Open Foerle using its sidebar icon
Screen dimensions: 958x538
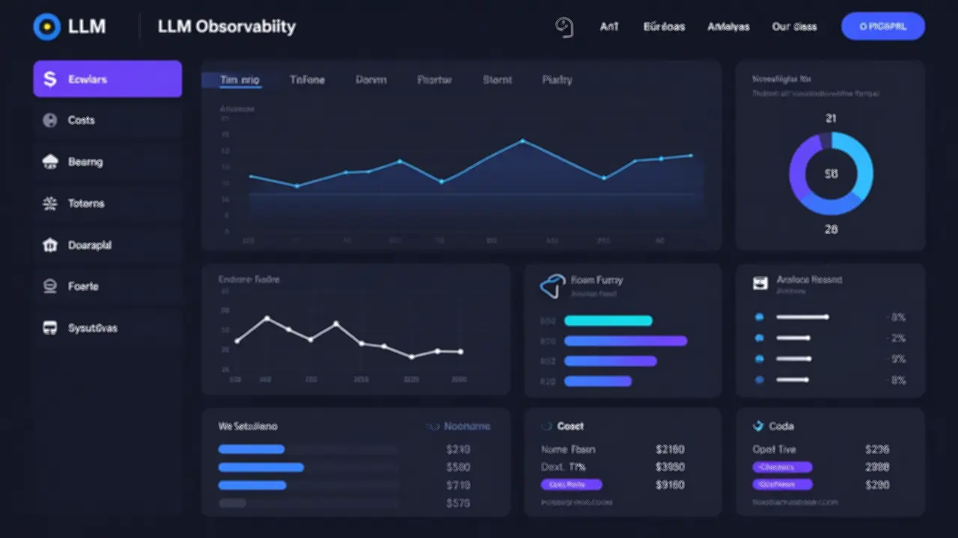49,286
